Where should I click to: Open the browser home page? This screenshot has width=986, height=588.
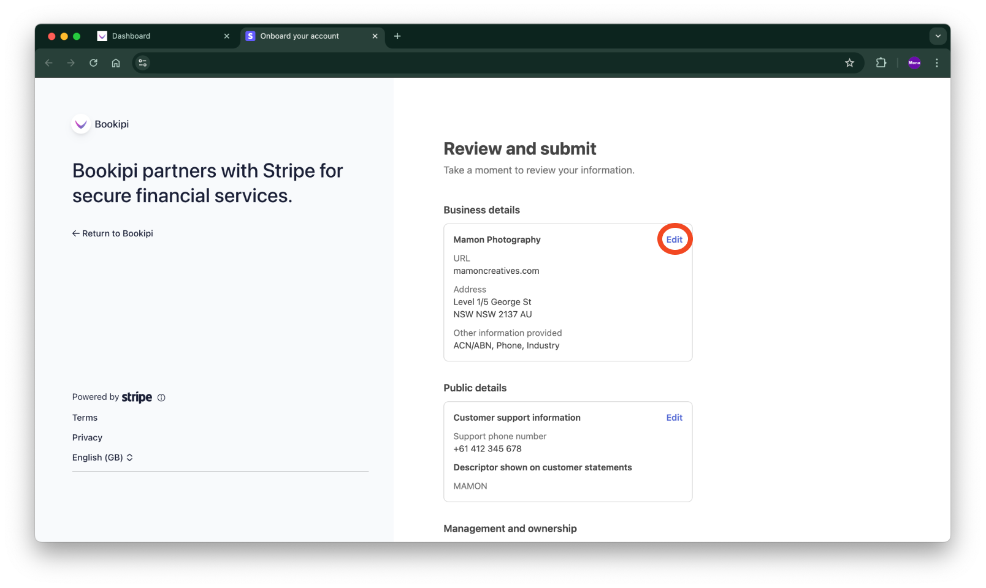(115, 62)
